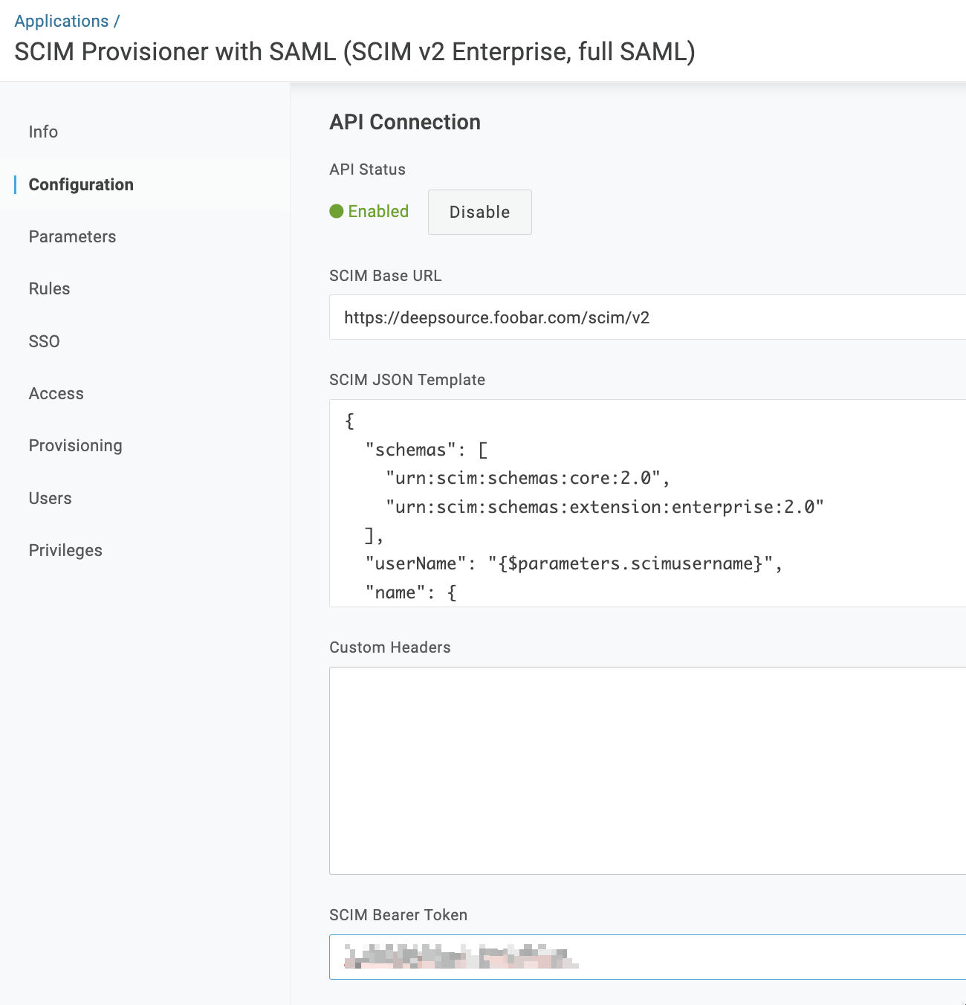Viewport: 966px width, 1005px height.
Task: Click inside the Custom Headers text area
Action: tap(646, 770)
